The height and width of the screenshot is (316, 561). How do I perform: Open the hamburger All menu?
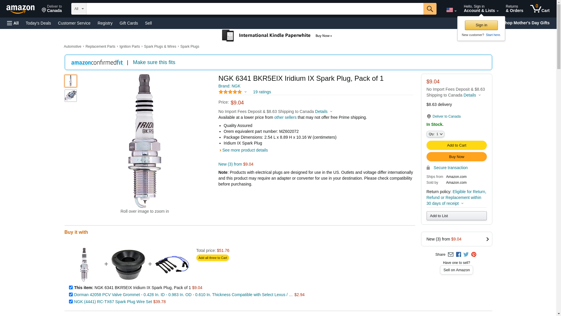coord(13,23)
